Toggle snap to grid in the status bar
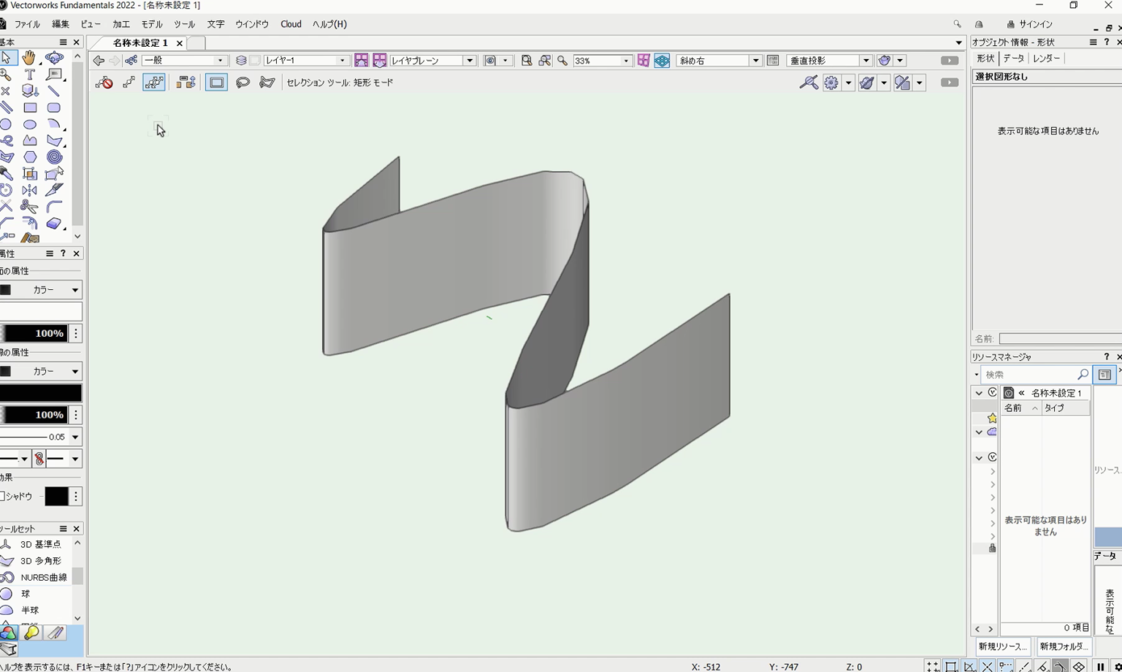This screenshot has height=672, width=1122. pos(933,667)
